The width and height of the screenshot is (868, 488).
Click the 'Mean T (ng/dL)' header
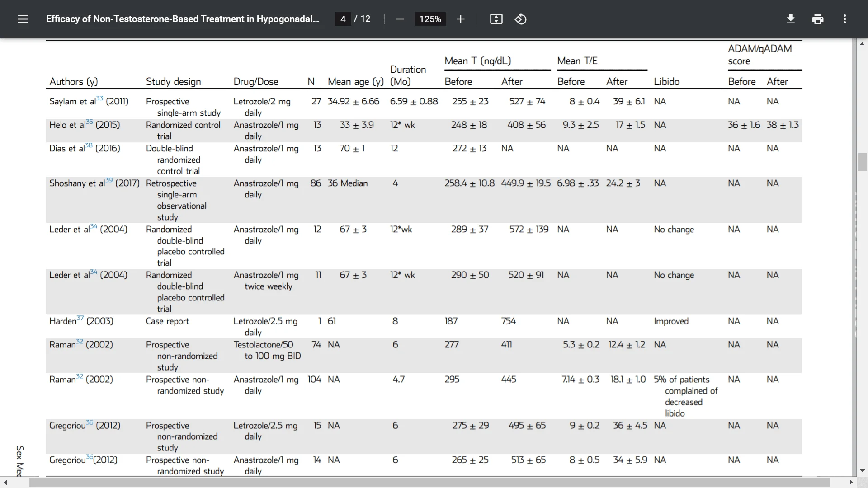coord(478,61)
